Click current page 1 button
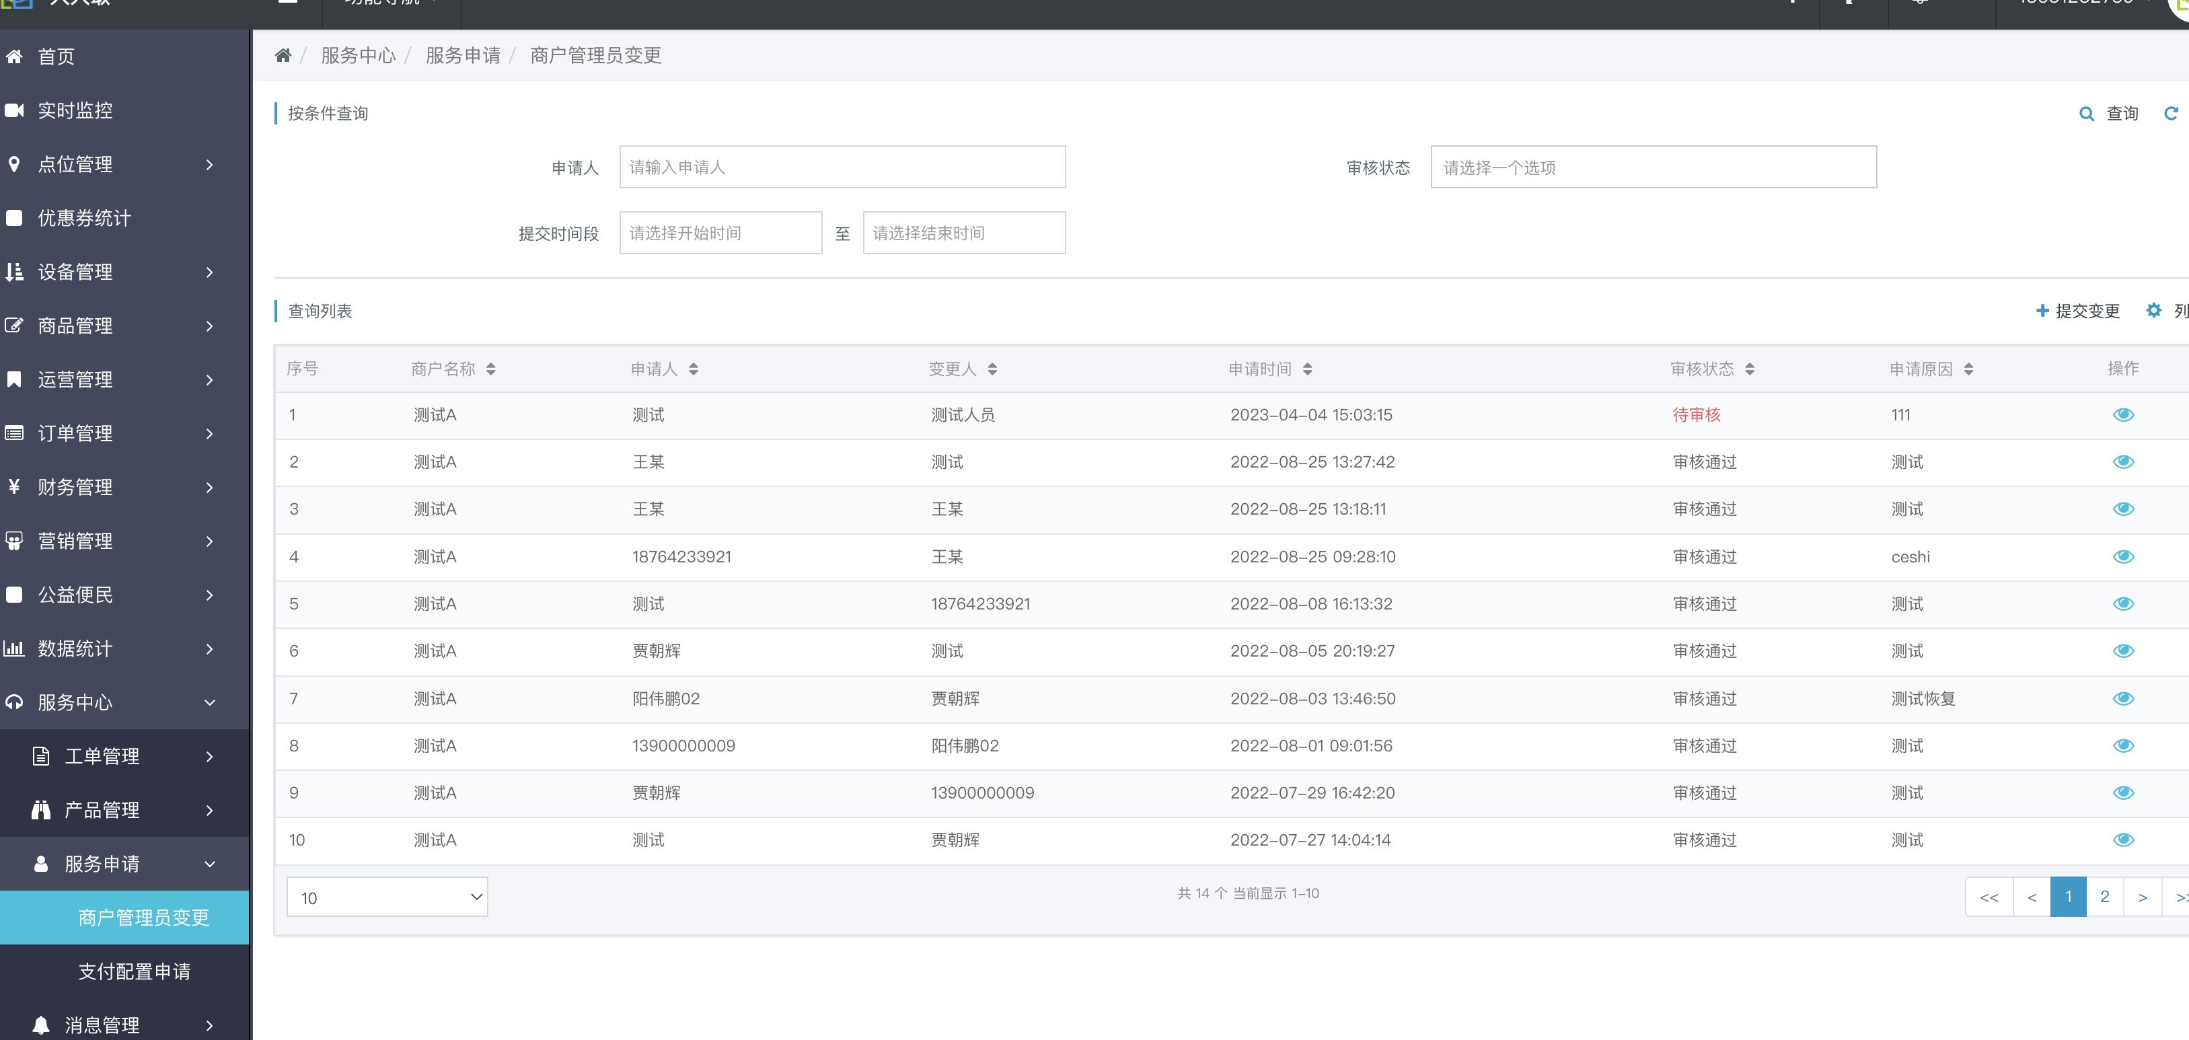The width and height of the screenshot is (2189, 1040). 2067,897
